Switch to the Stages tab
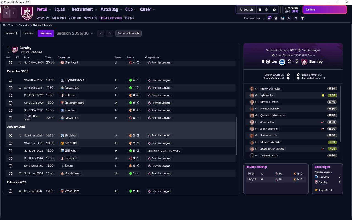This screenshot has height=220, width=352. (x=129, y=18)
